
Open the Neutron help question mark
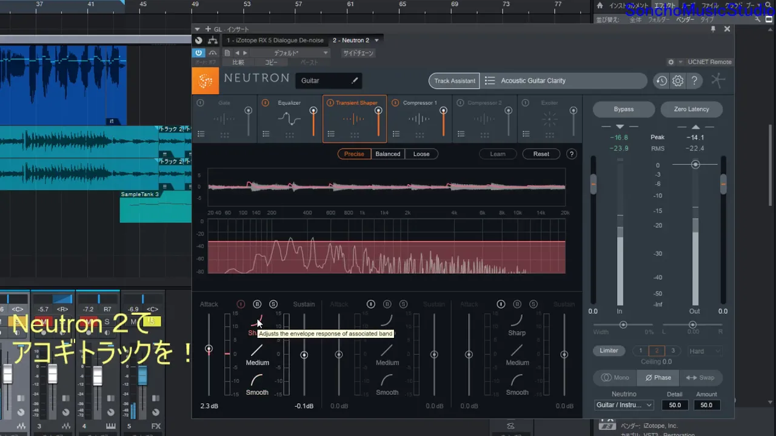695,81
